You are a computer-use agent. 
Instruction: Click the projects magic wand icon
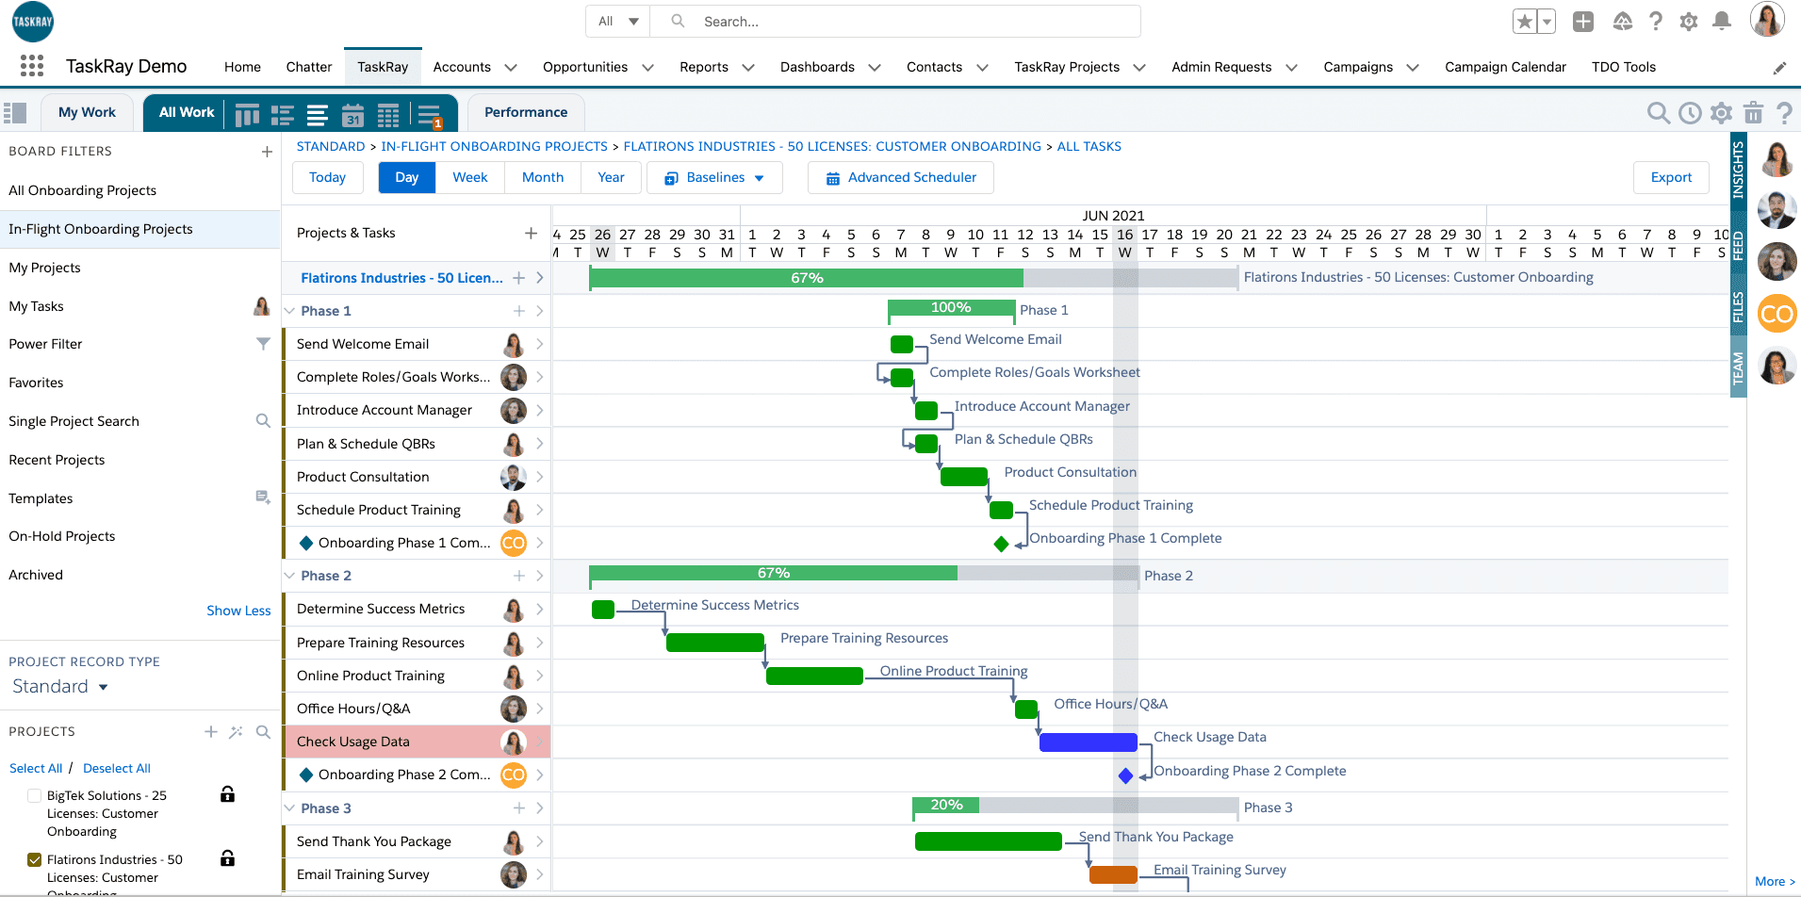click(x=237, y=731)
